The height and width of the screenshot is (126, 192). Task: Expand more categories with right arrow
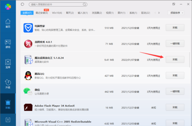pyautogui.click(x=159, y=13)
